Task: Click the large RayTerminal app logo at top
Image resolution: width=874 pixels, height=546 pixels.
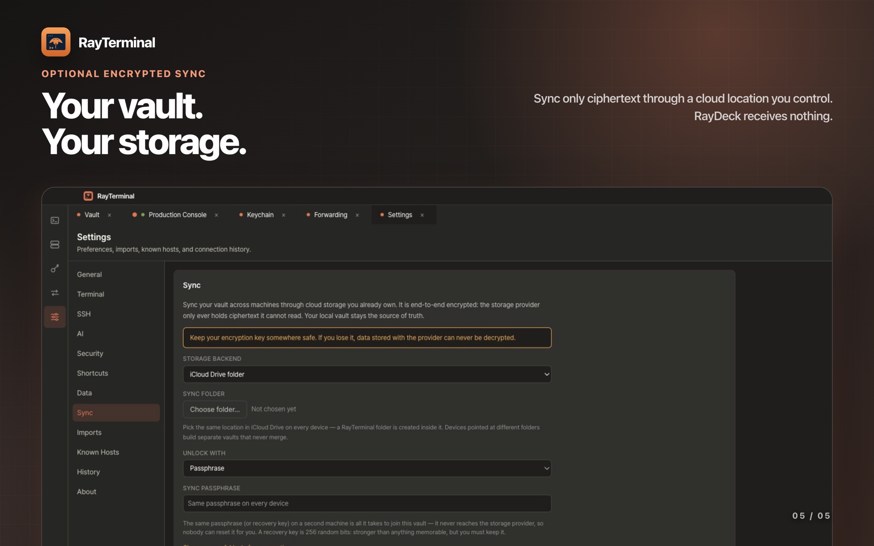Action: (56, 42)
